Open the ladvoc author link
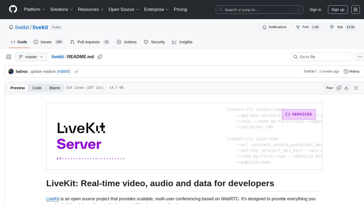The width and height of the screenshot is (364, 204). tap(22, 72)
